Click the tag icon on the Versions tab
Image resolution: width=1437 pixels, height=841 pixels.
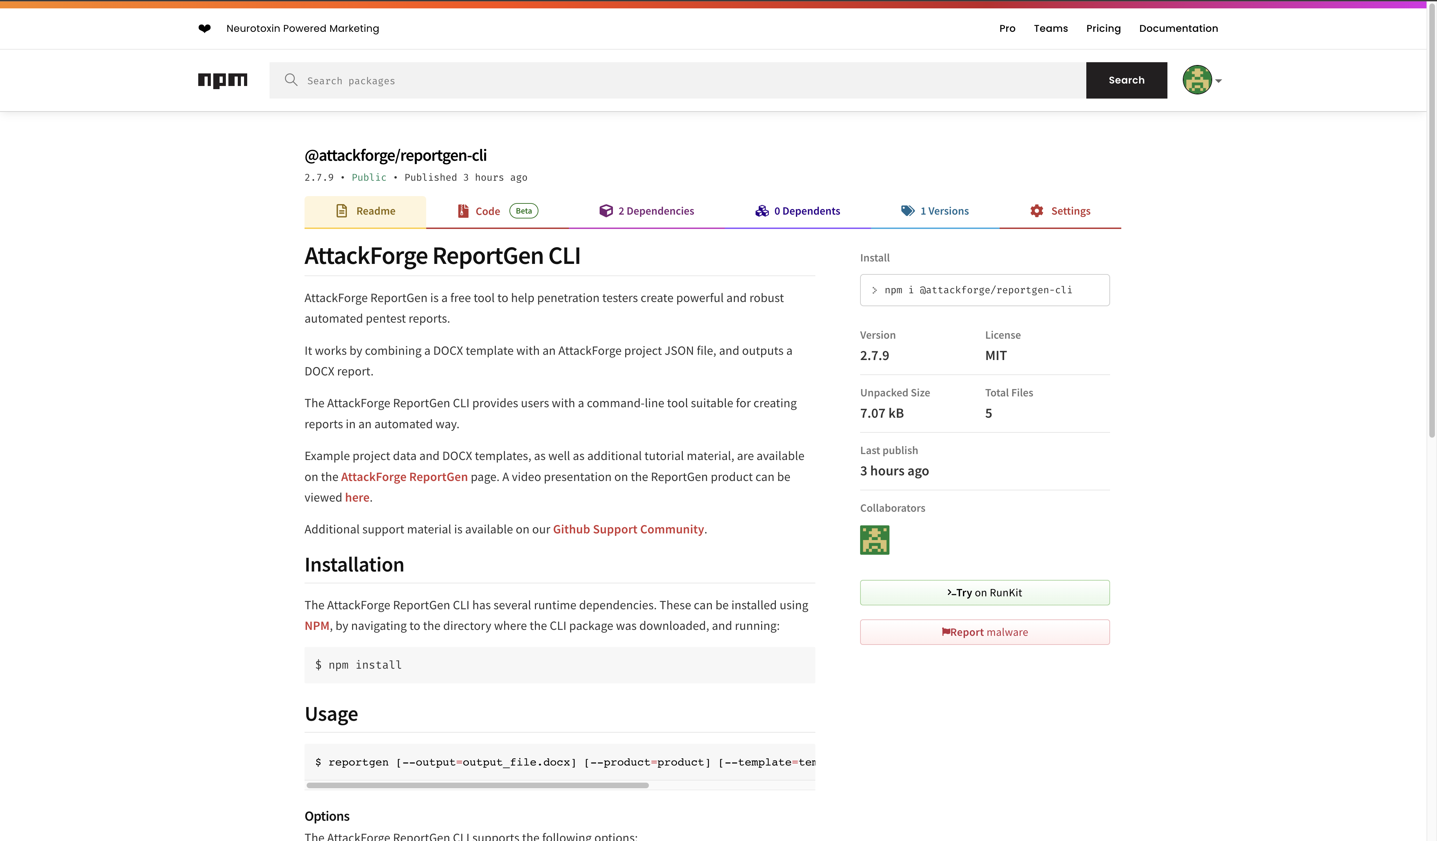click(x=908, y=210)
